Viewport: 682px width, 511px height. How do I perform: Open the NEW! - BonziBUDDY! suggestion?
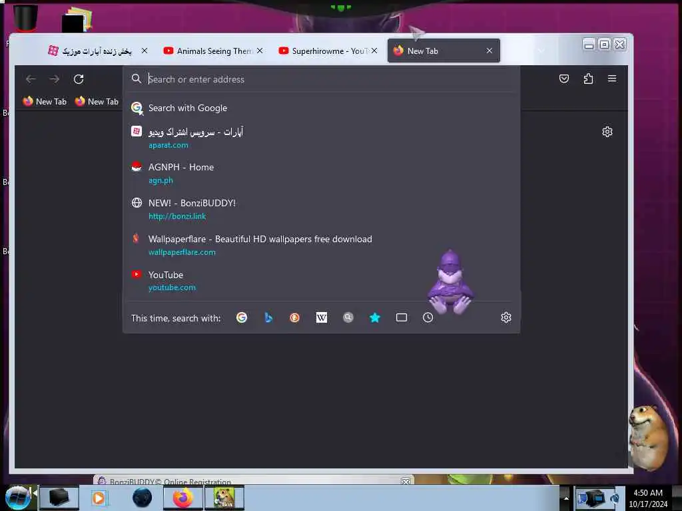322,209
